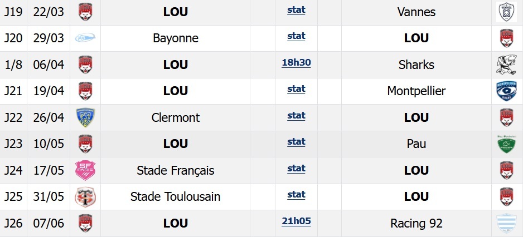
Task: Click the Montpellier club logo
Action: 506,91
